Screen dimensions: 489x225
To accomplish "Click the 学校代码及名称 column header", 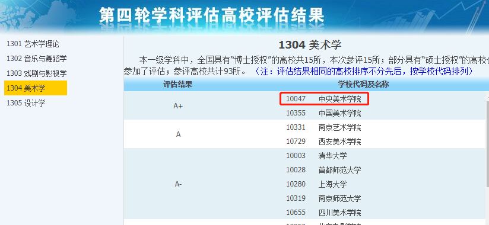I will click(363, 84).
